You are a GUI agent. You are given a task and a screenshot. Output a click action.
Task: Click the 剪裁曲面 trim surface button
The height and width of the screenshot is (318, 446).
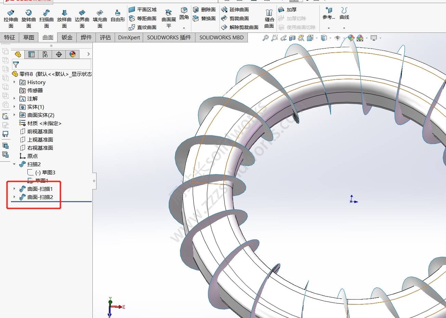pyautogui.click(x=235, y=18)
